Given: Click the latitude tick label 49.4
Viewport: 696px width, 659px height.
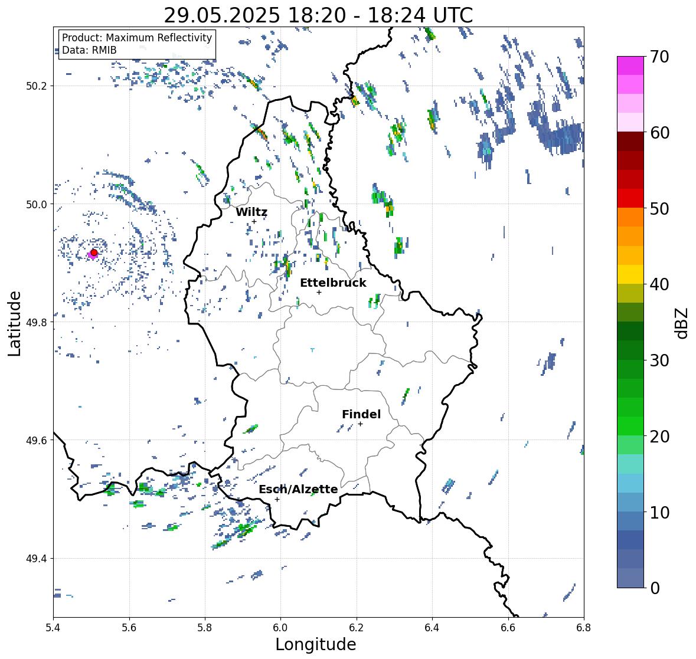Looking at the screenshot, I should 36,559.
